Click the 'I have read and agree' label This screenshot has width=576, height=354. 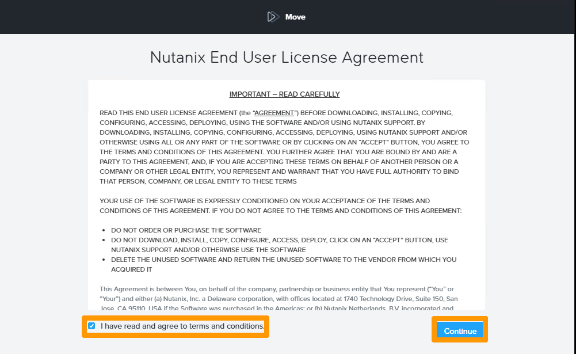pos(182,326)
